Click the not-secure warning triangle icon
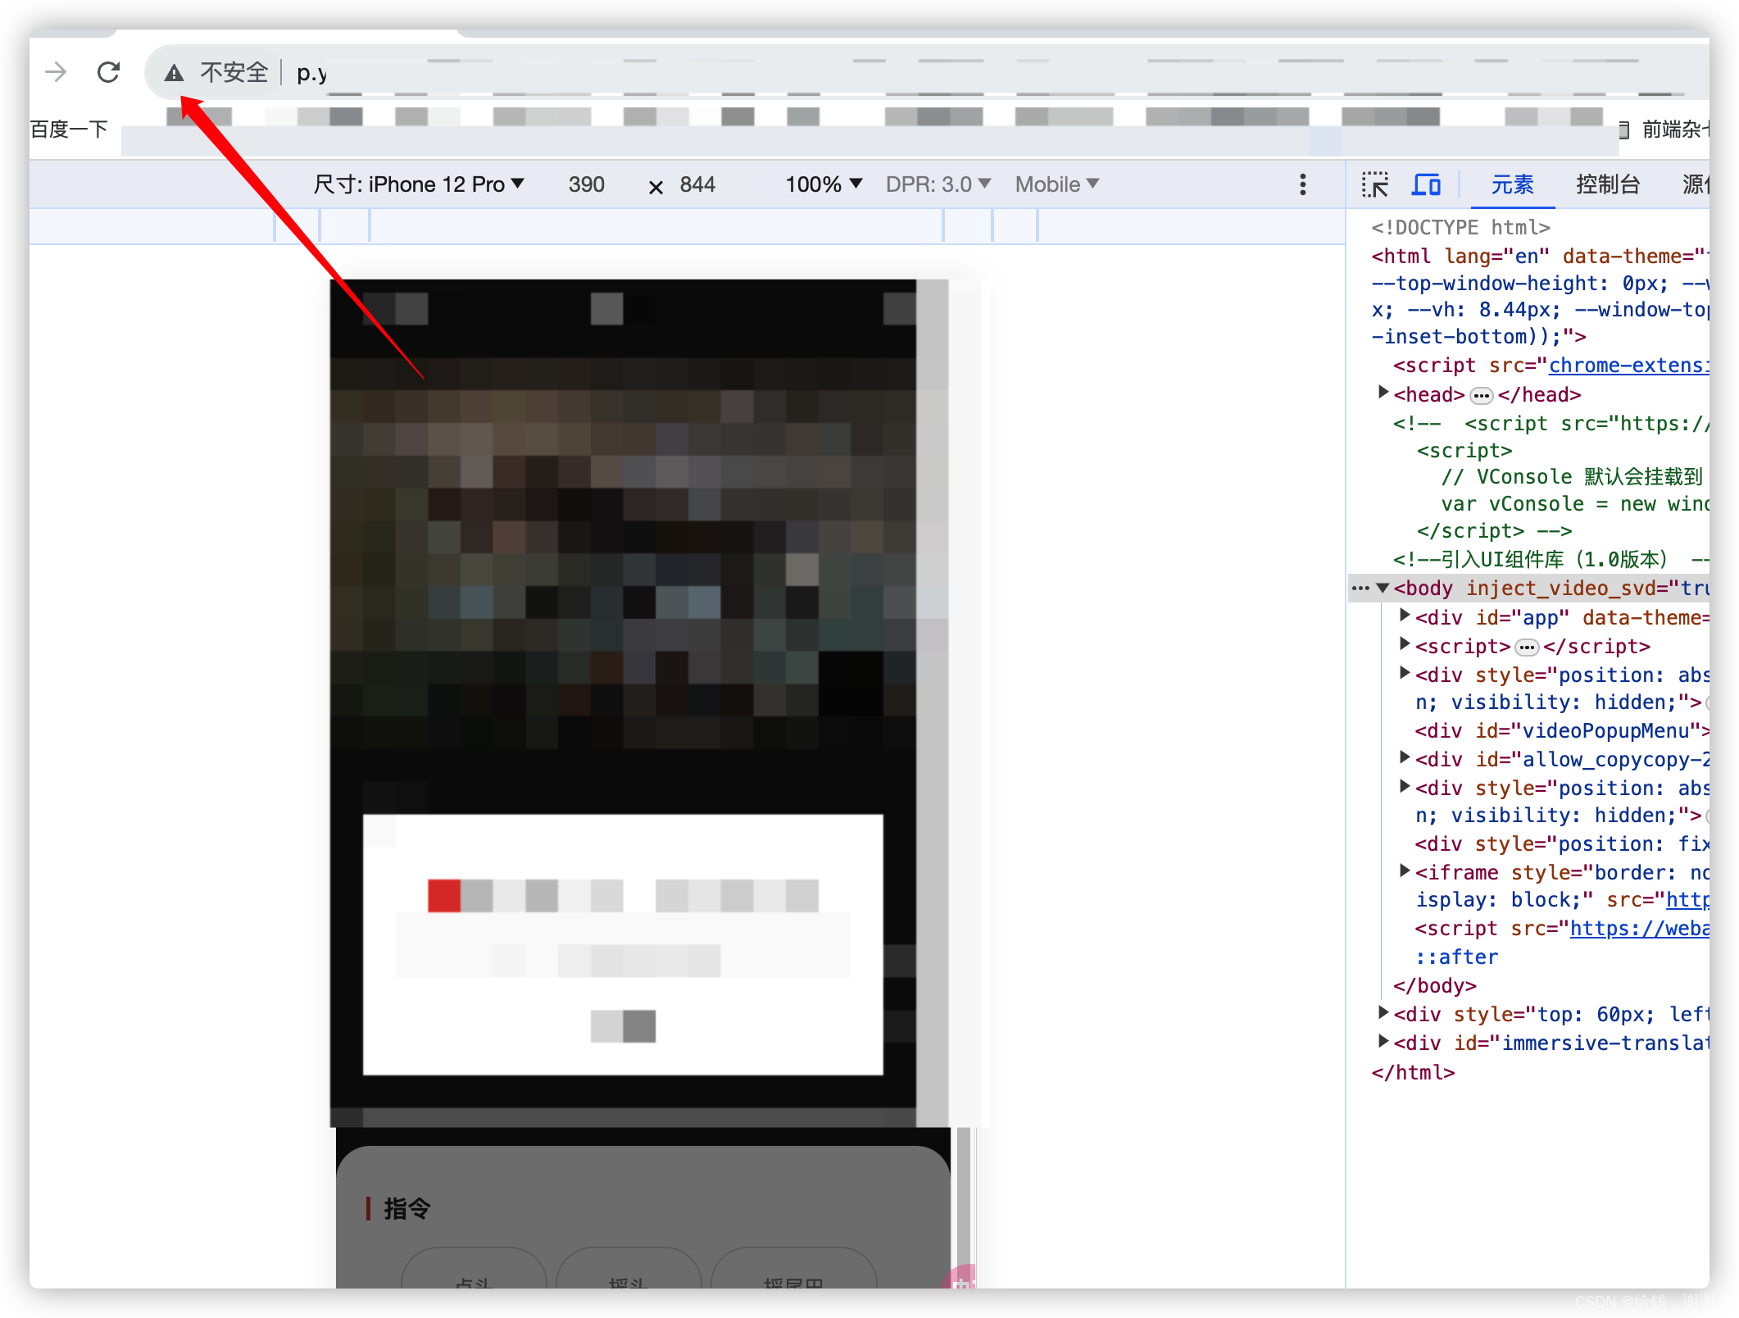 pos(174,73)
